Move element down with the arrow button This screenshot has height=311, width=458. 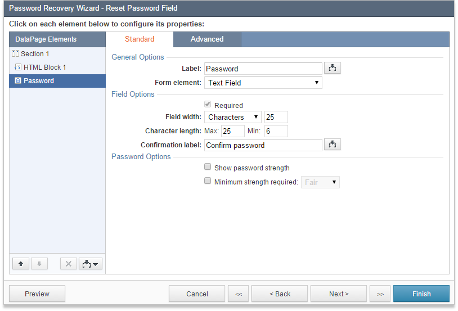coord(39,264)
